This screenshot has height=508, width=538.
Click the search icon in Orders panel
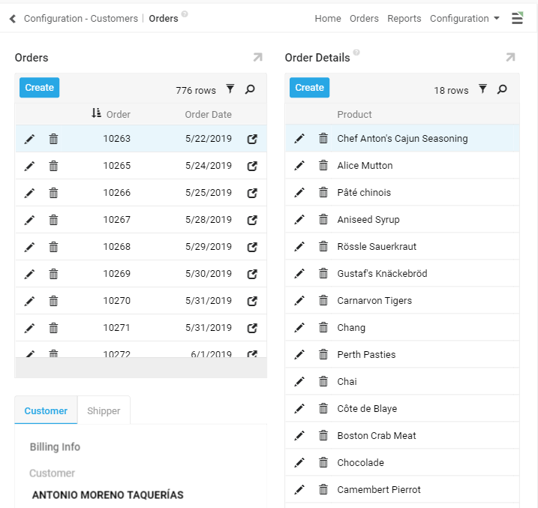(250, 89)
